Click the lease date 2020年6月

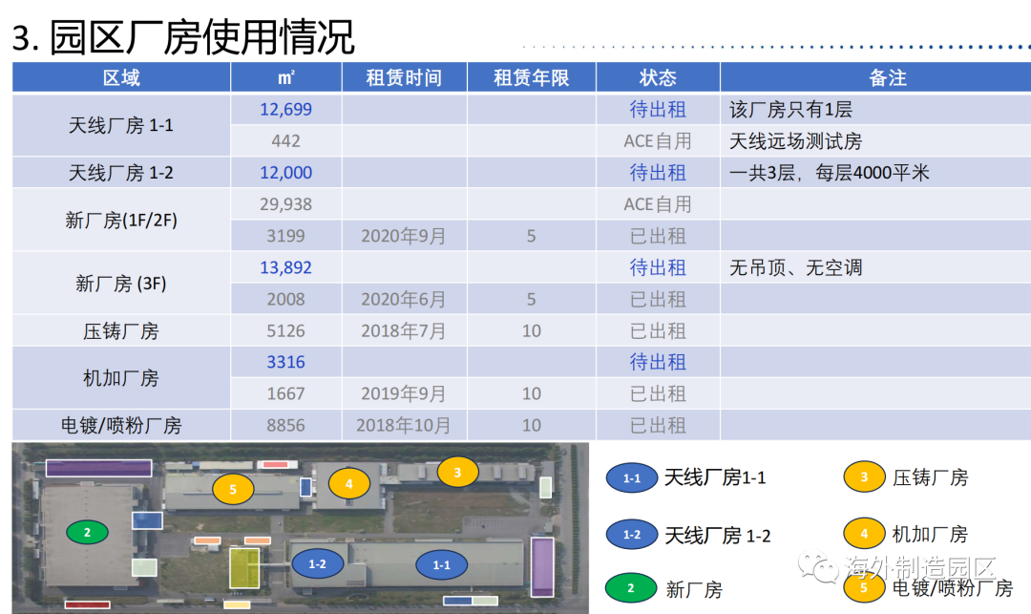click(x=404, y=299)
